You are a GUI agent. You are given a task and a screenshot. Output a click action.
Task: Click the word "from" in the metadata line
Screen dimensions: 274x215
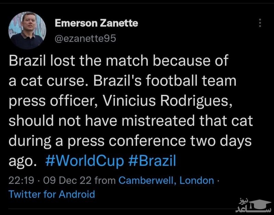pyautogui.click(x=105, y=180)
